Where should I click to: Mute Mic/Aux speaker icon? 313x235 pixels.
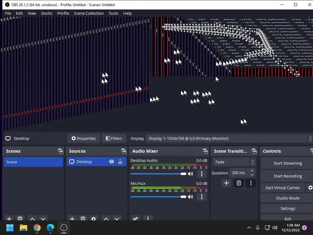click(x=190, y=197)
